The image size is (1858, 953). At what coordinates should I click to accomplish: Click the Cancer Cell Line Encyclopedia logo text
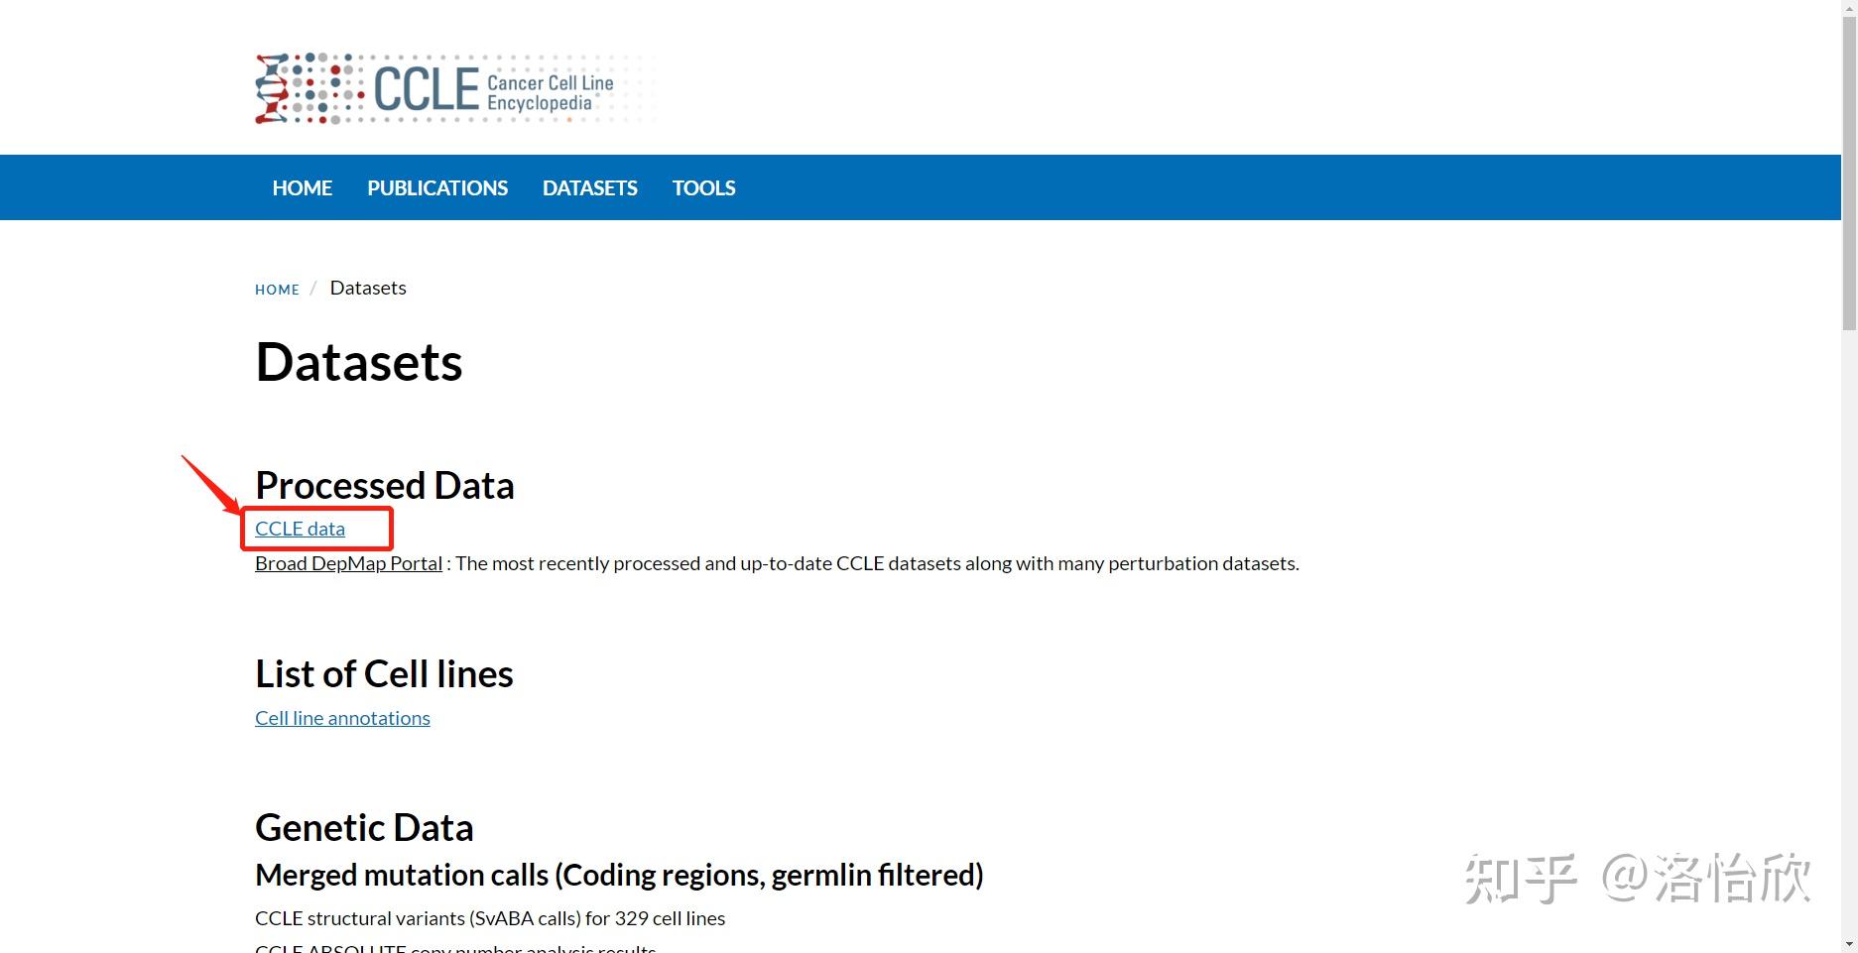point(550,92)
